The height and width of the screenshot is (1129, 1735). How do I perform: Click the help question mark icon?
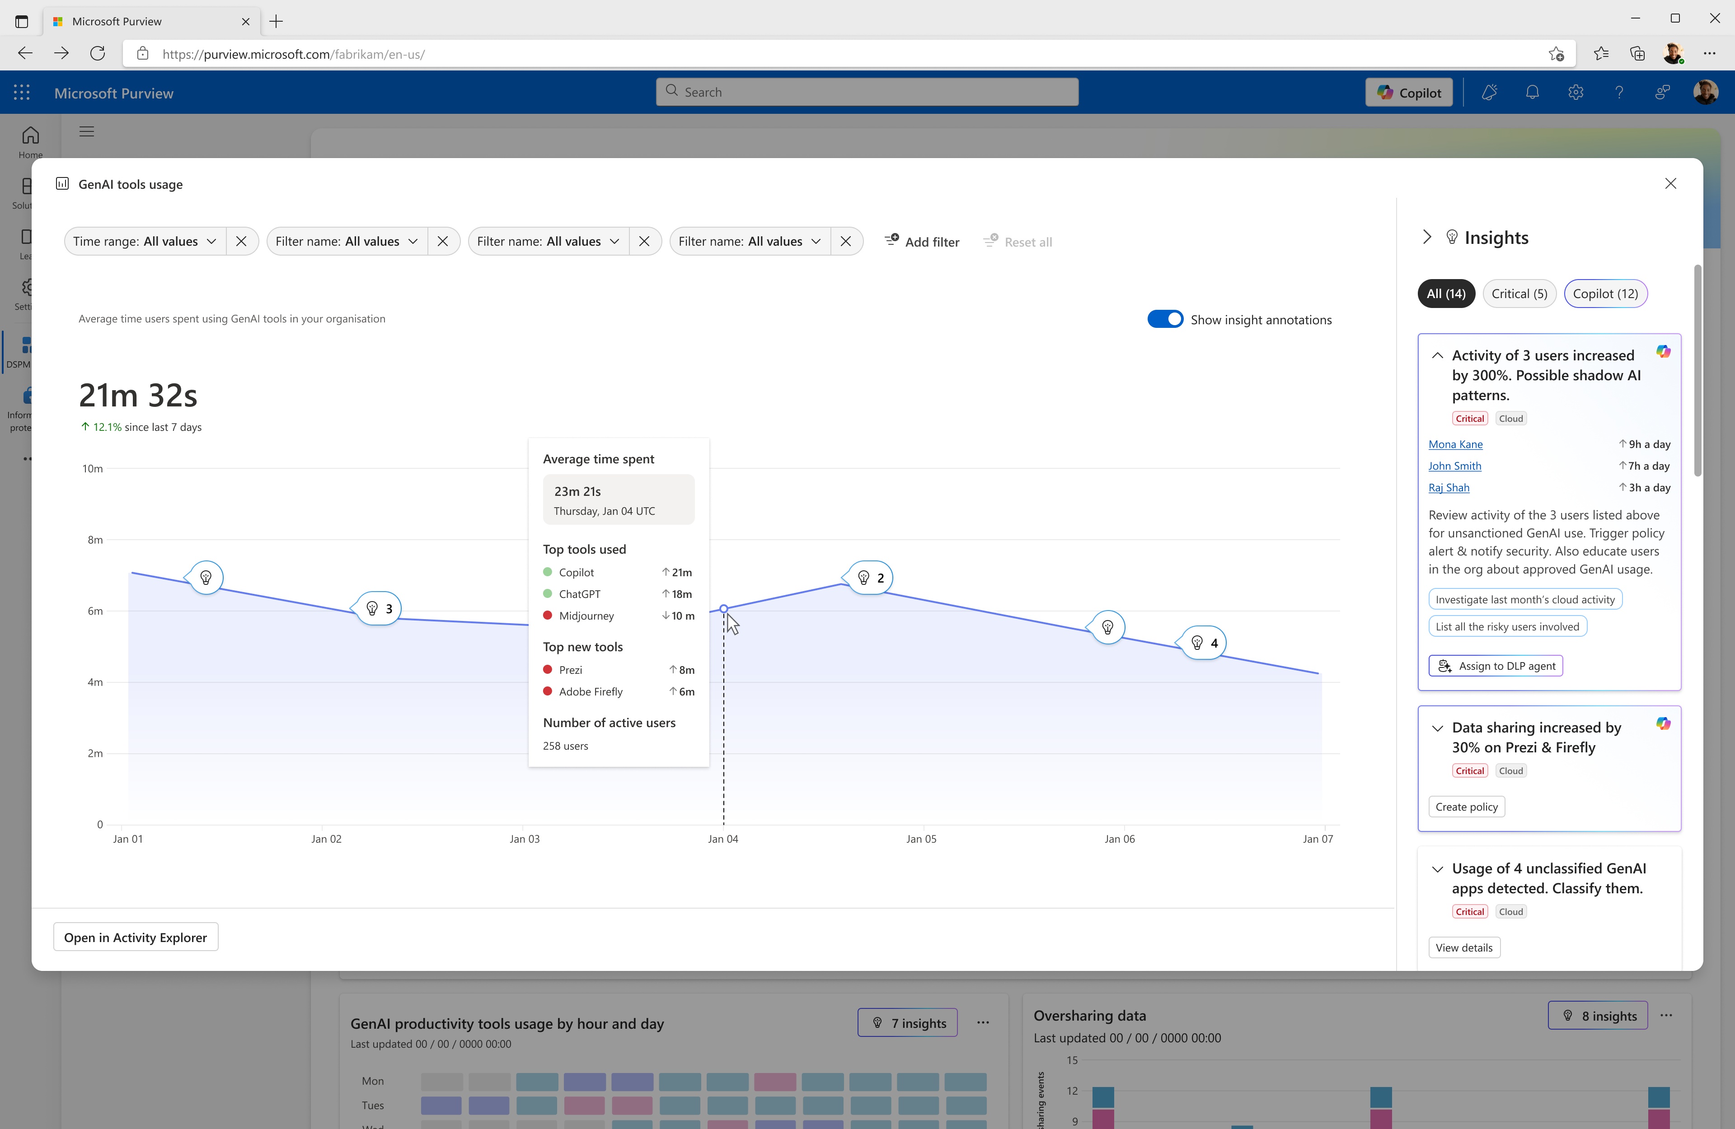[x=1618, y=93]
